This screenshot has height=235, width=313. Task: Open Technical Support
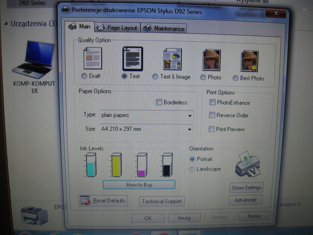pos(162,201)
